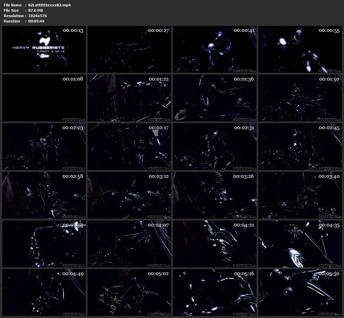Click the 'Duration' label
The height and width of the screenshot is (318, 344).
coord(12,21)
